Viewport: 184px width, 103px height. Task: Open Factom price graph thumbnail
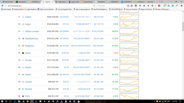(x=129, y=82)
